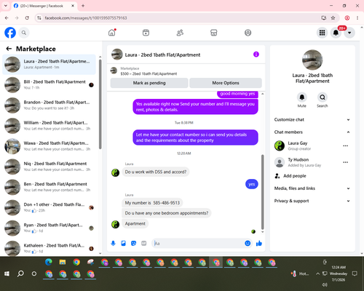Click Ty Hudson member name
The image size is (364, 291).
click(298, 159)
